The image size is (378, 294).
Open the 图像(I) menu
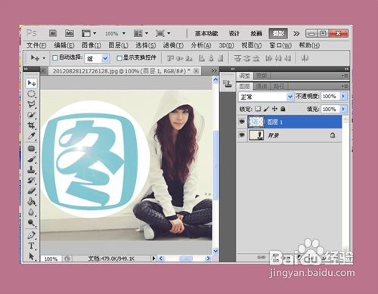91,45
